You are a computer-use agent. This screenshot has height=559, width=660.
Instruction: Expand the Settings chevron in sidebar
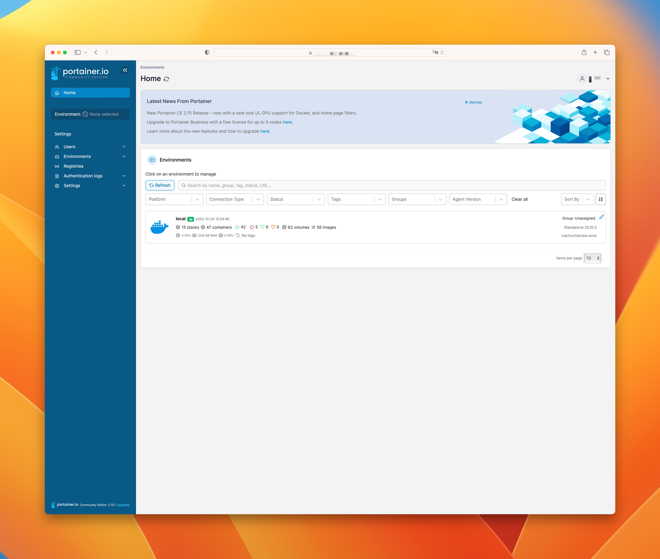[124, 186]
